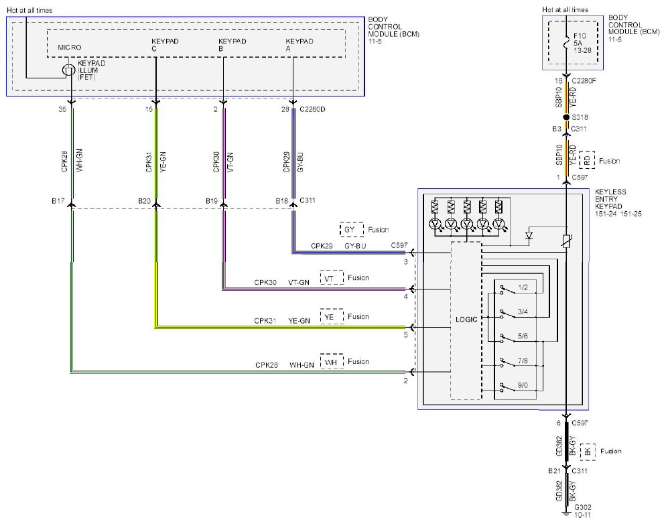666x524 pixels.
Task: Click the C2280D connector label
Action: (x=312, y=109)
